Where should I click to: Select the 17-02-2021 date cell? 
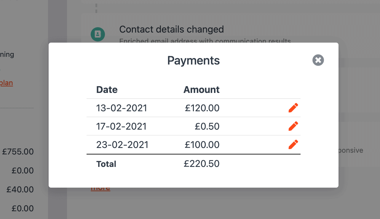122,126
